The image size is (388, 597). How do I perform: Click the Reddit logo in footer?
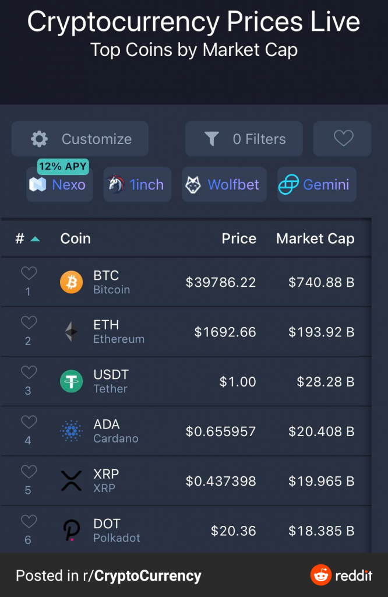click(x=320, y=575)
